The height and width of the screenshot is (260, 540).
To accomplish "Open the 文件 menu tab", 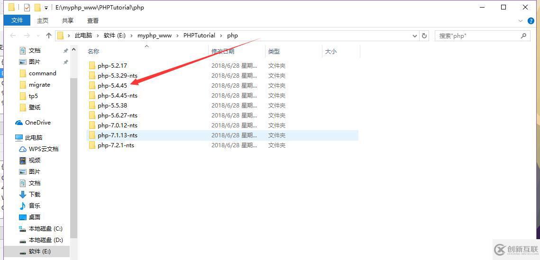I will [x=17, y=20].
